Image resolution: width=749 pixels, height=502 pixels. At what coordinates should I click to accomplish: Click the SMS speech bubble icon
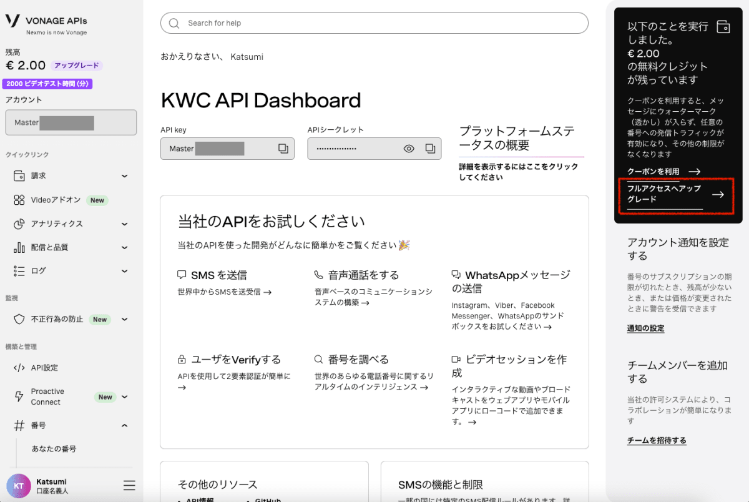point(182,275)
